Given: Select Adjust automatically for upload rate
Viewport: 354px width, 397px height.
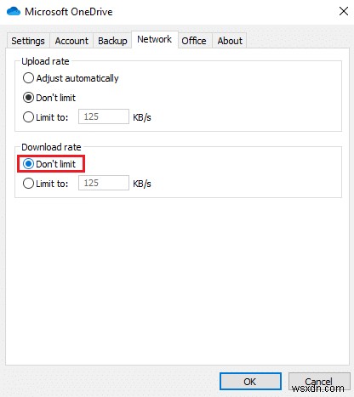Looking at the screenshot, I should [x=71, y=78].
